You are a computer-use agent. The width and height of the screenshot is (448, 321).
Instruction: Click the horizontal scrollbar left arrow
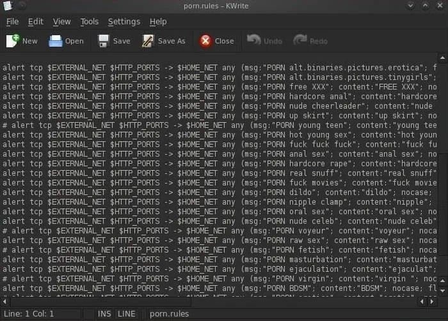pos(4,302)
